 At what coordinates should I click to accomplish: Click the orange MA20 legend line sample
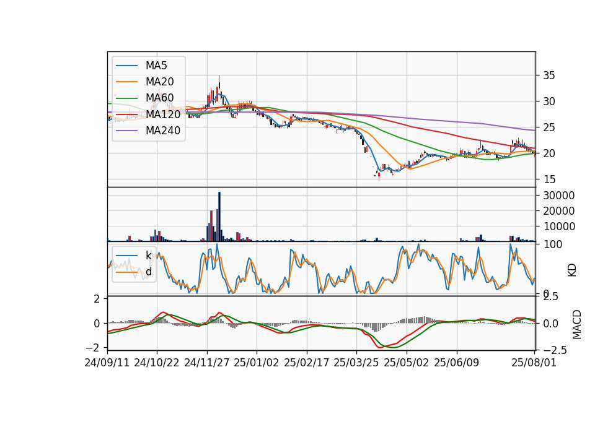126,82
